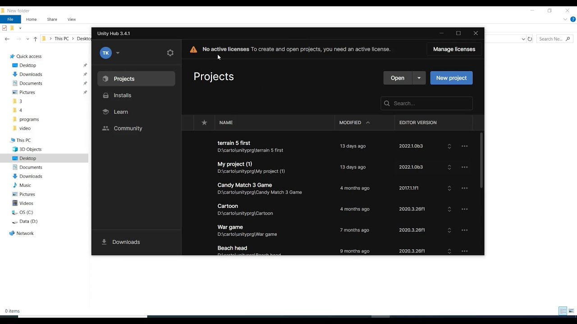Image resolution: width=577 pixels, height=324 pixels.
Task: Change editor version for Beach head
Action: click(449, 251)
